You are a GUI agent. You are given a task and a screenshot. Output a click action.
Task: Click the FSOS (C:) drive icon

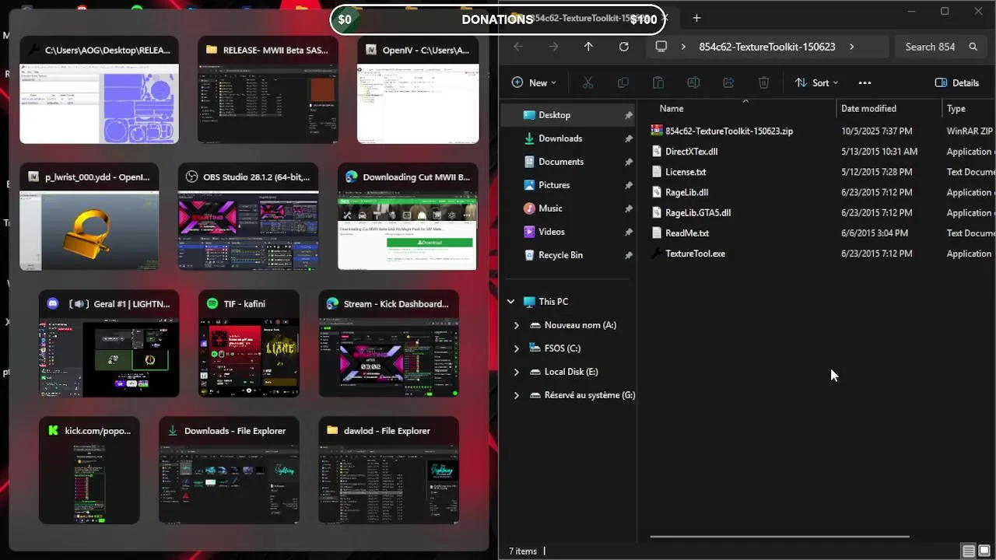coord(535,348)
